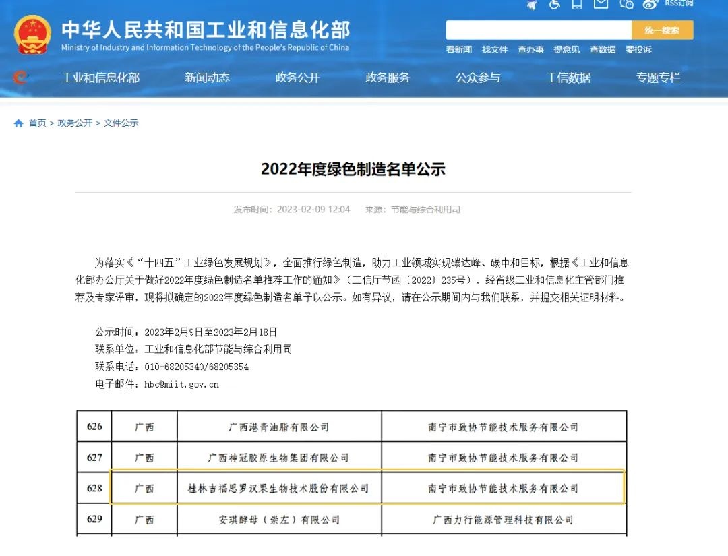Click cell 安琪酵母（崇左）有限公司
The image size is (728, 556).
click(278, 520)
